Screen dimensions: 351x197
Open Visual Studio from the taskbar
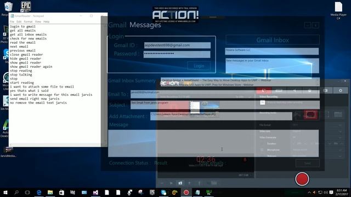(95, 192)
